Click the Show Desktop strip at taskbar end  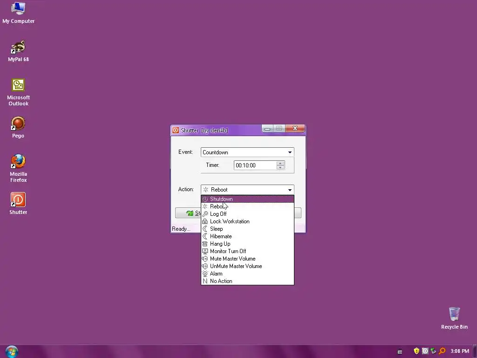point(475,351)
